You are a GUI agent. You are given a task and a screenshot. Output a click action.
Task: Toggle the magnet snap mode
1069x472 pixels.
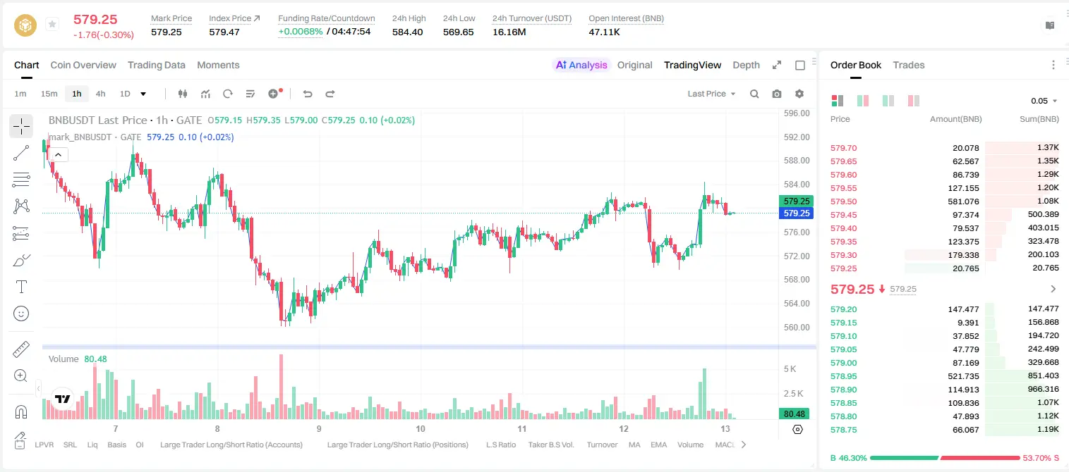point(21,411)
